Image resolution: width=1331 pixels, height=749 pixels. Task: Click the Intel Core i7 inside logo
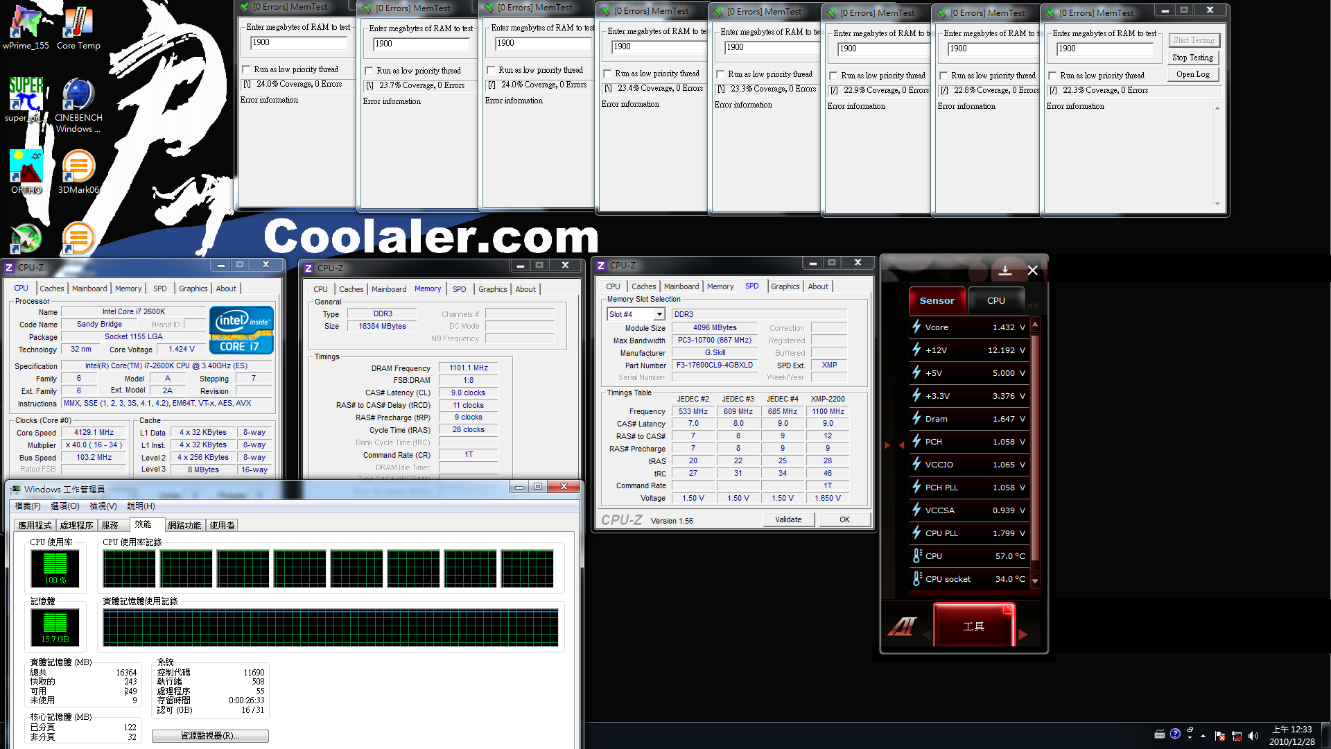[241, 330]
